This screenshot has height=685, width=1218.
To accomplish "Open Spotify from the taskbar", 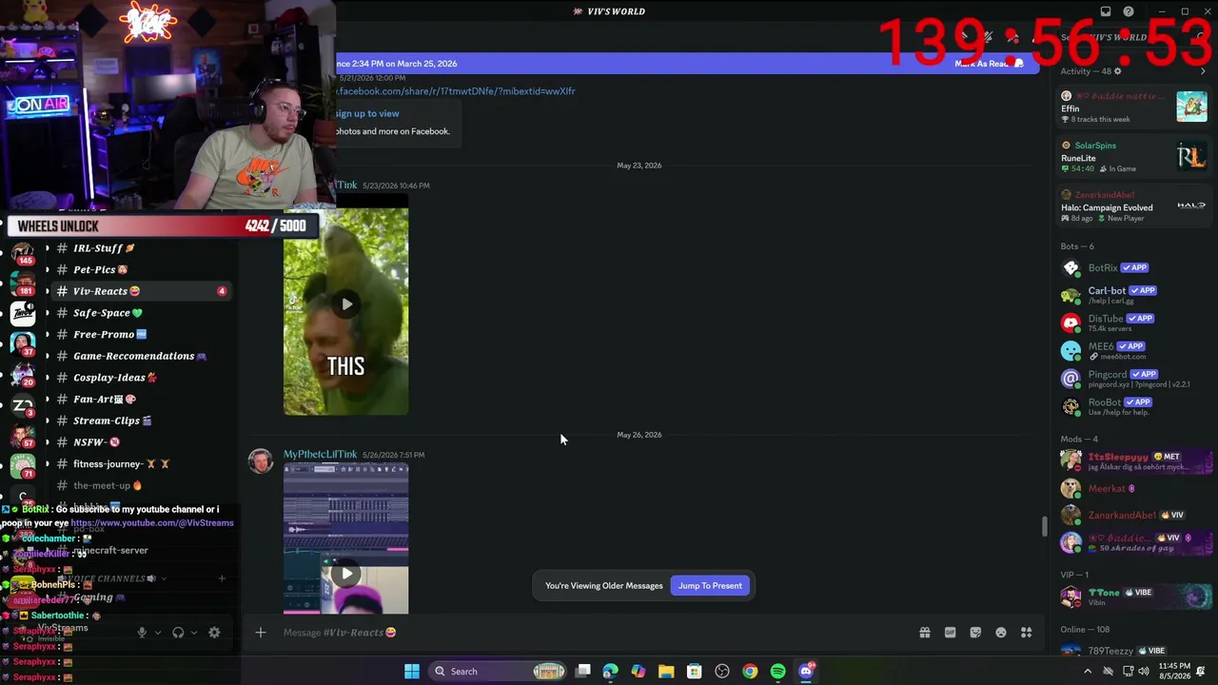I will [x=777, y=672].
